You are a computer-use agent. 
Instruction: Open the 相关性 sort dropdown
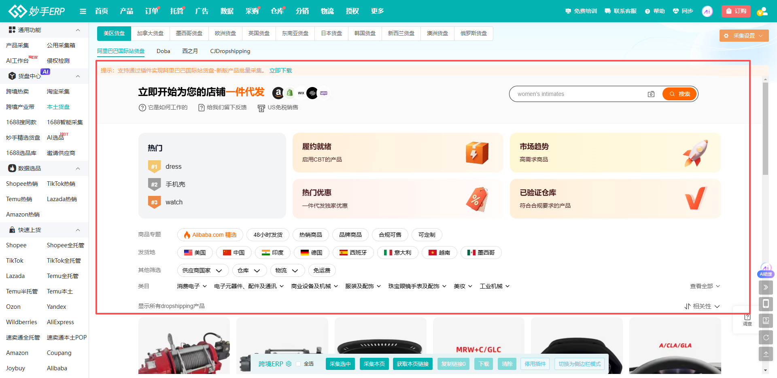pos(702,306)
